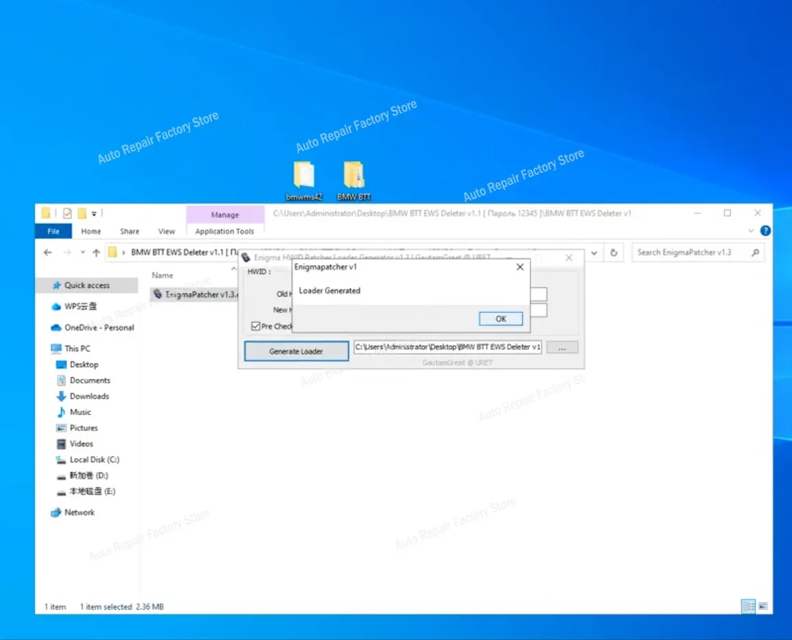Click the browse ellipsis button
The height and width of the screenshot is (640, 792).
[561, 348]
